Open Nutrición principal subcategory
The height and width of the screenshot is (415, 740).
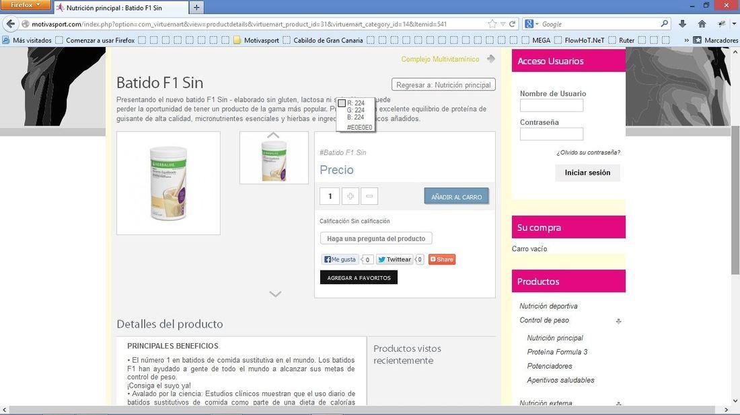[x=555, y=338]
